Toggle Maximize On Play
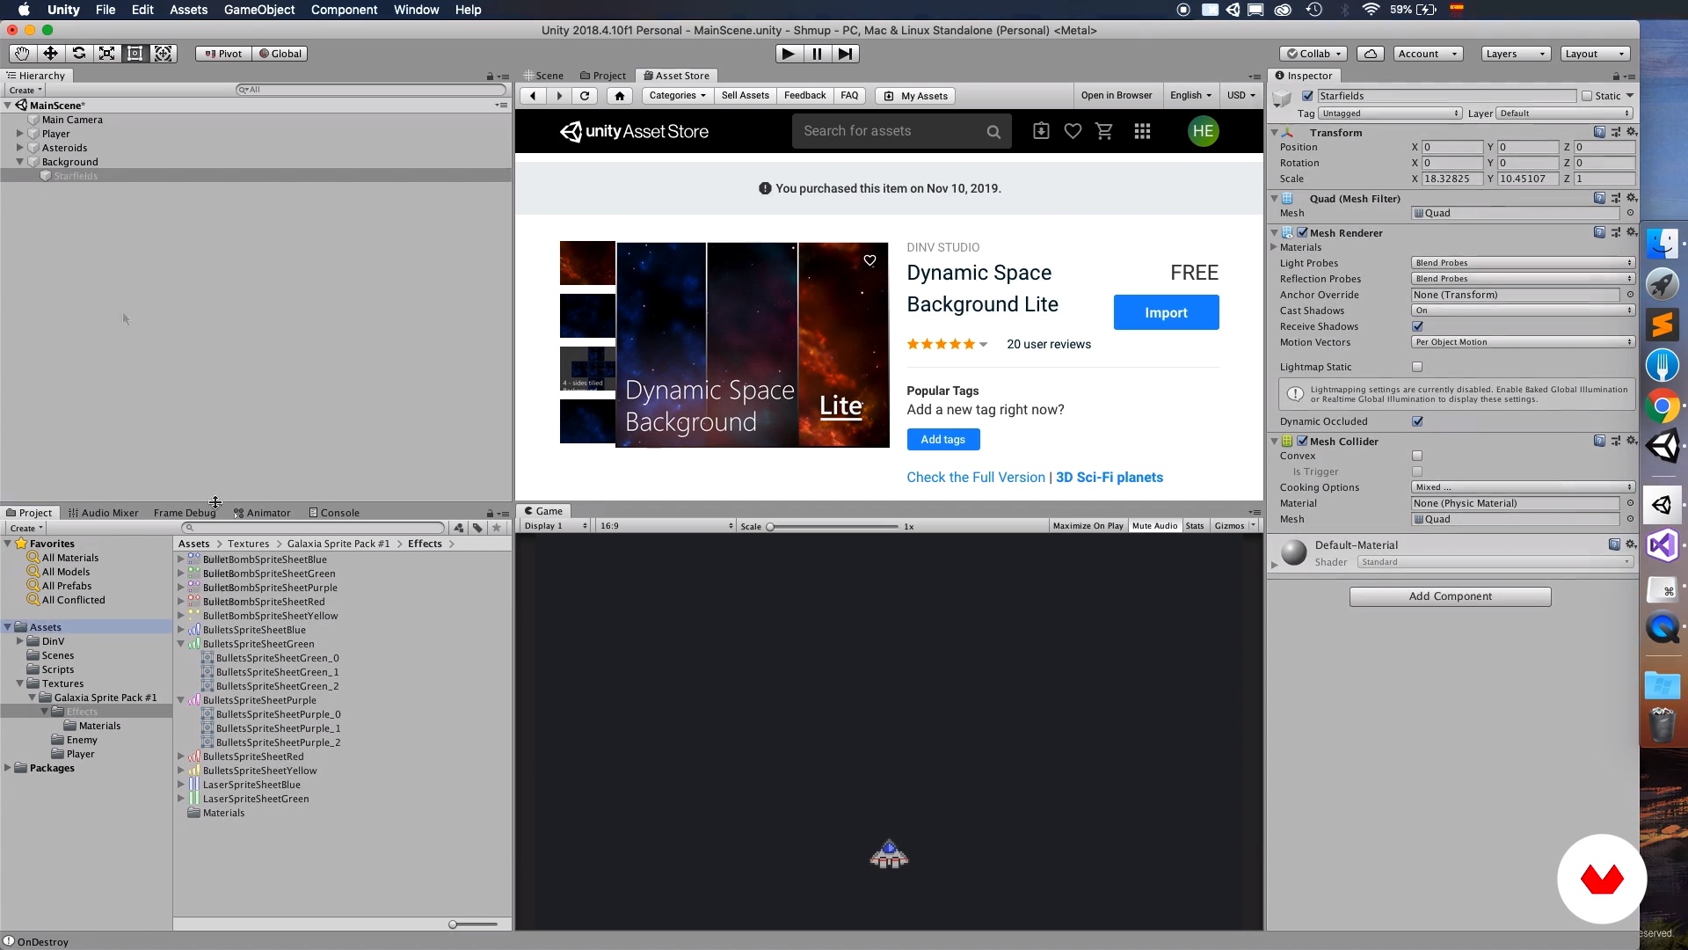Image resolution: width=1688 pixels, height=950 pixels. click(1088, 526)
